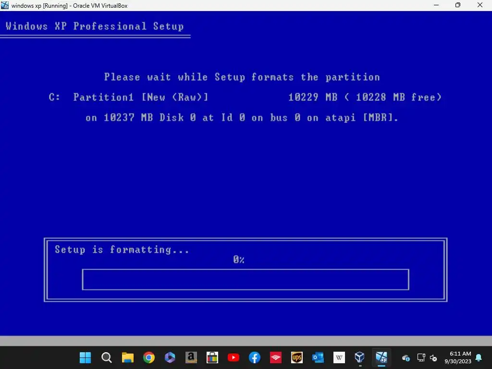Open the notifications bell

pos(479,357)
